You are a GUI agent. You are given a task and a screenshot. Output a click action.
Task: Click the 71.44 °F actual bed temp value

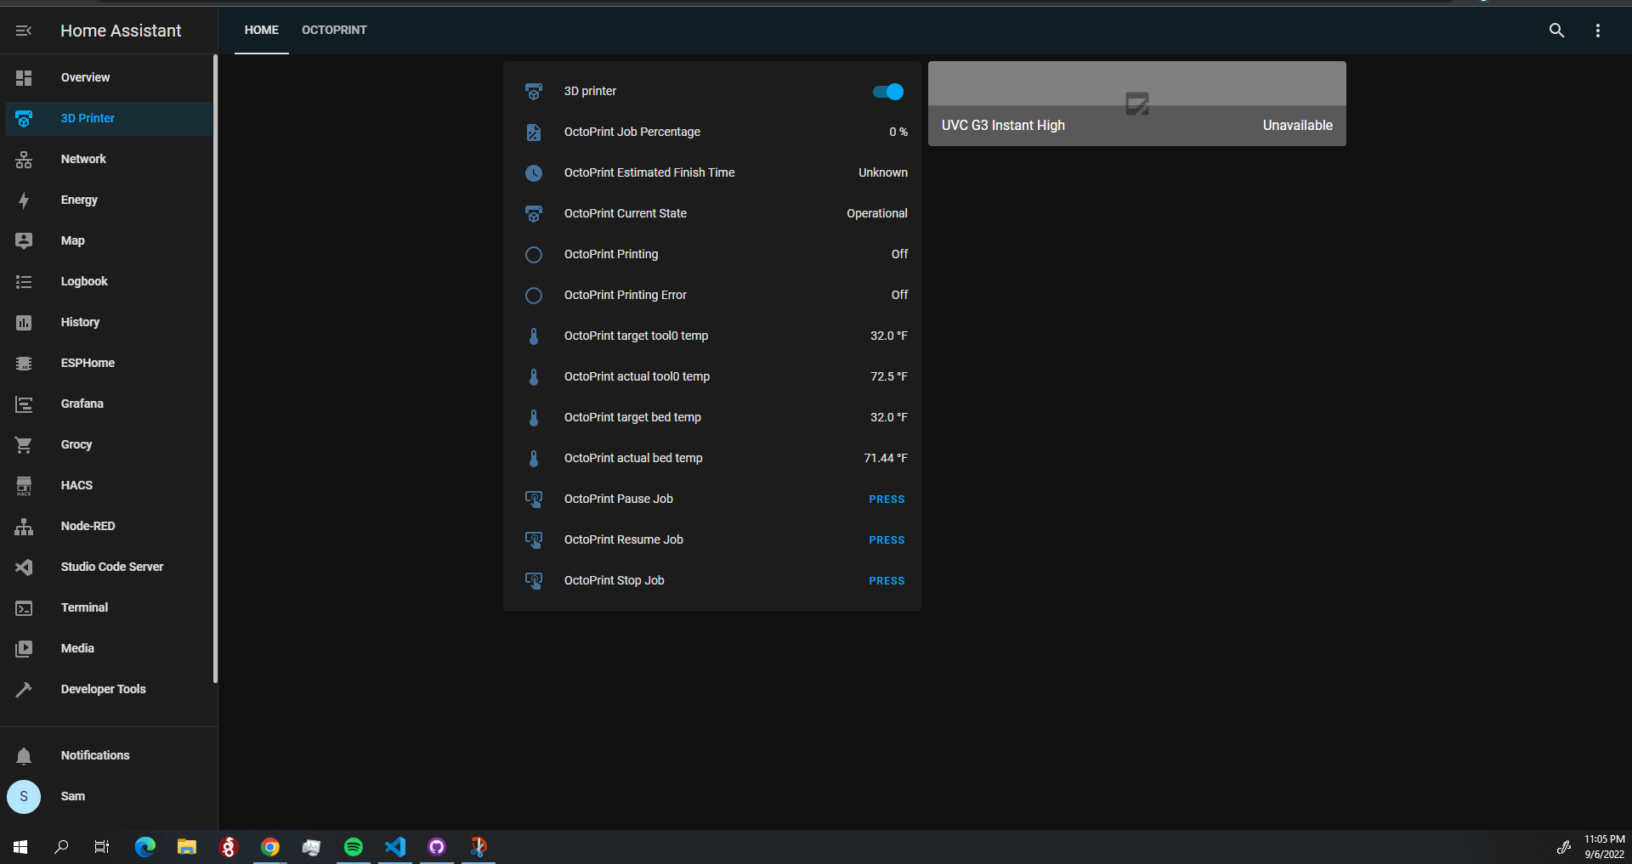pyautogui.click(x=886, y=459)
